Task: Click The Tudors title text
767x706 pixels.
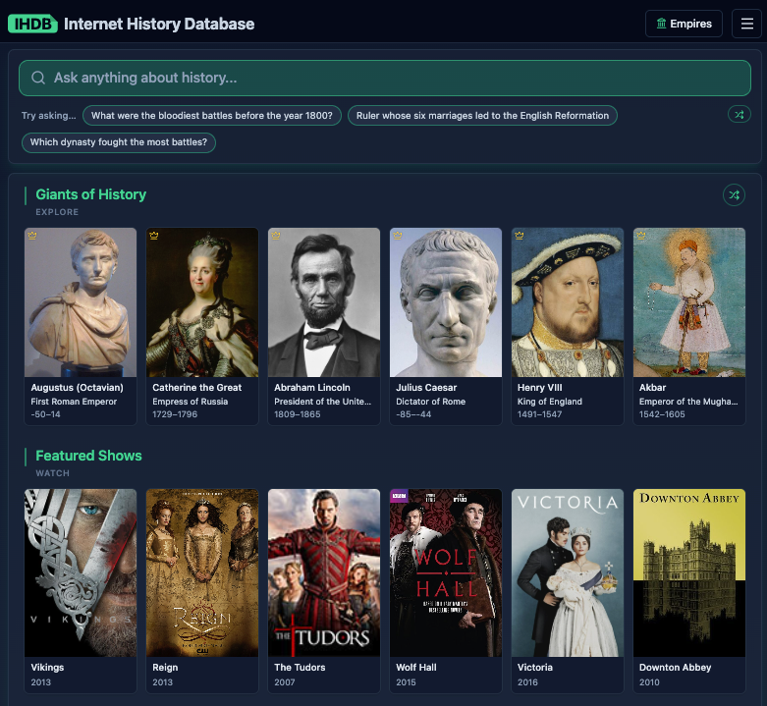Action: 300,668
